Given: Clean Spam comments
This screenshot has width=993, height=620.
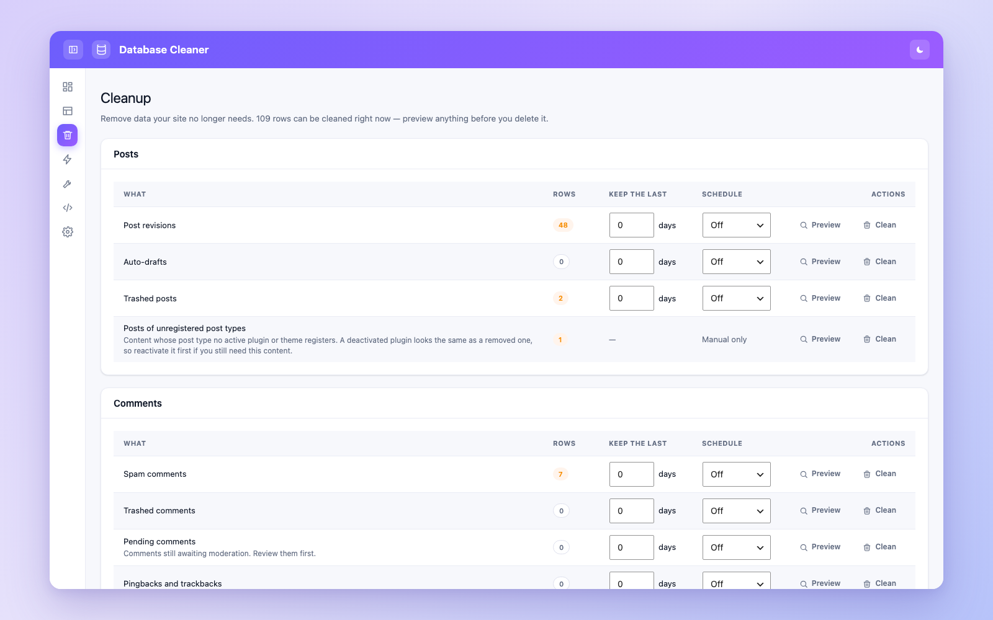Looking at the screenshot, I should [879, 474].
